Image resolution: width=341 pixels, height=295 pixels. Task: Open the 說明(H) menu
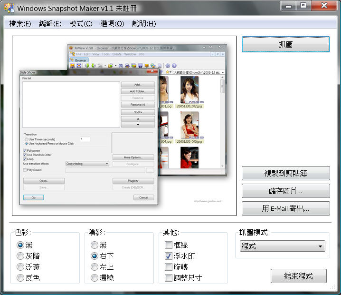pyautogui.click(x=144, y=23)
